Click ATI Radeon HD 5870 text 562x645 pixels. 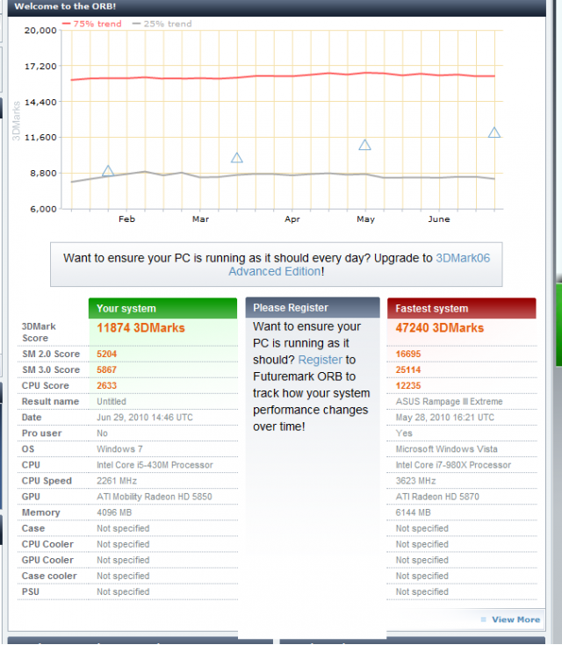point(437,497)
